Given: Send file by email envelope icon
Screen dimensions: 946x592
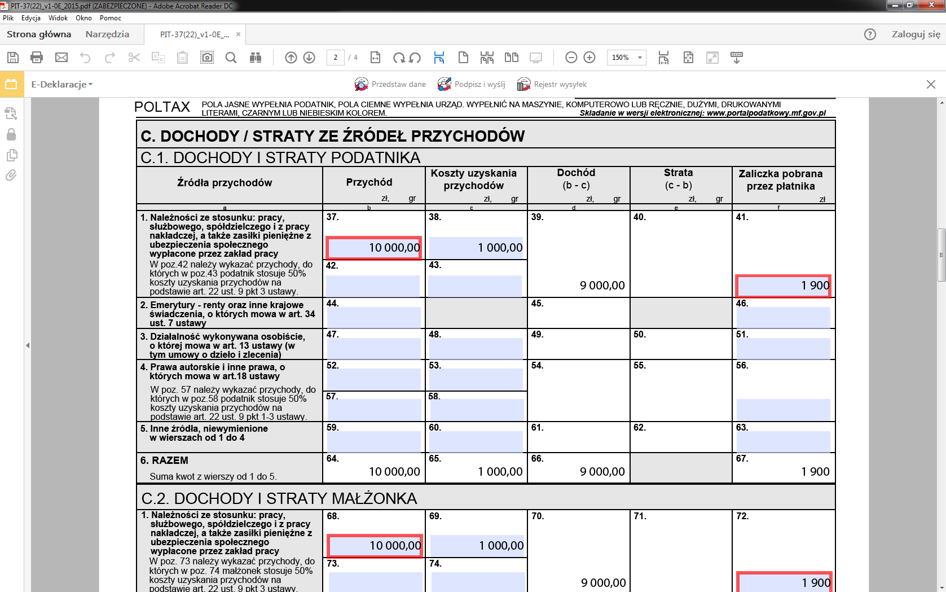Looking at the screenshot, I should [x=61, y=57].
